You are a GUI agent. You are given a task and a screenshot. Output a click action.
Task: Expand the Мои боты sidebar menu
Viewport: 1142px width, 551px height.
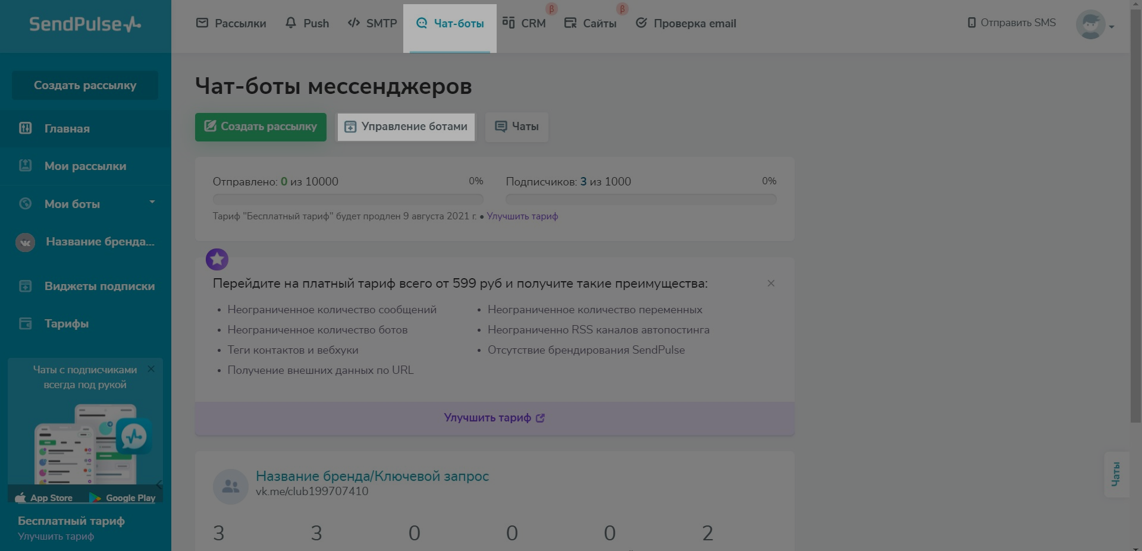(x=86, y=204)
